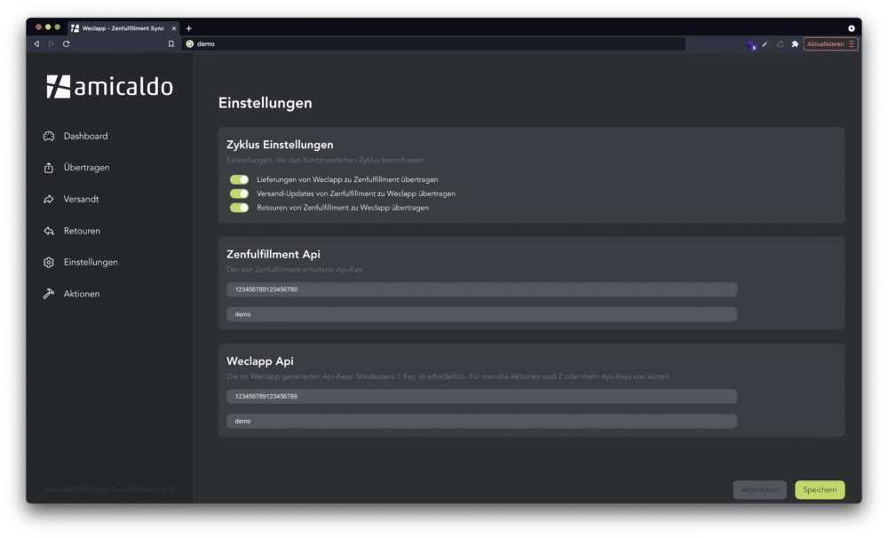Click the Abbrechen button

(759, 490)
